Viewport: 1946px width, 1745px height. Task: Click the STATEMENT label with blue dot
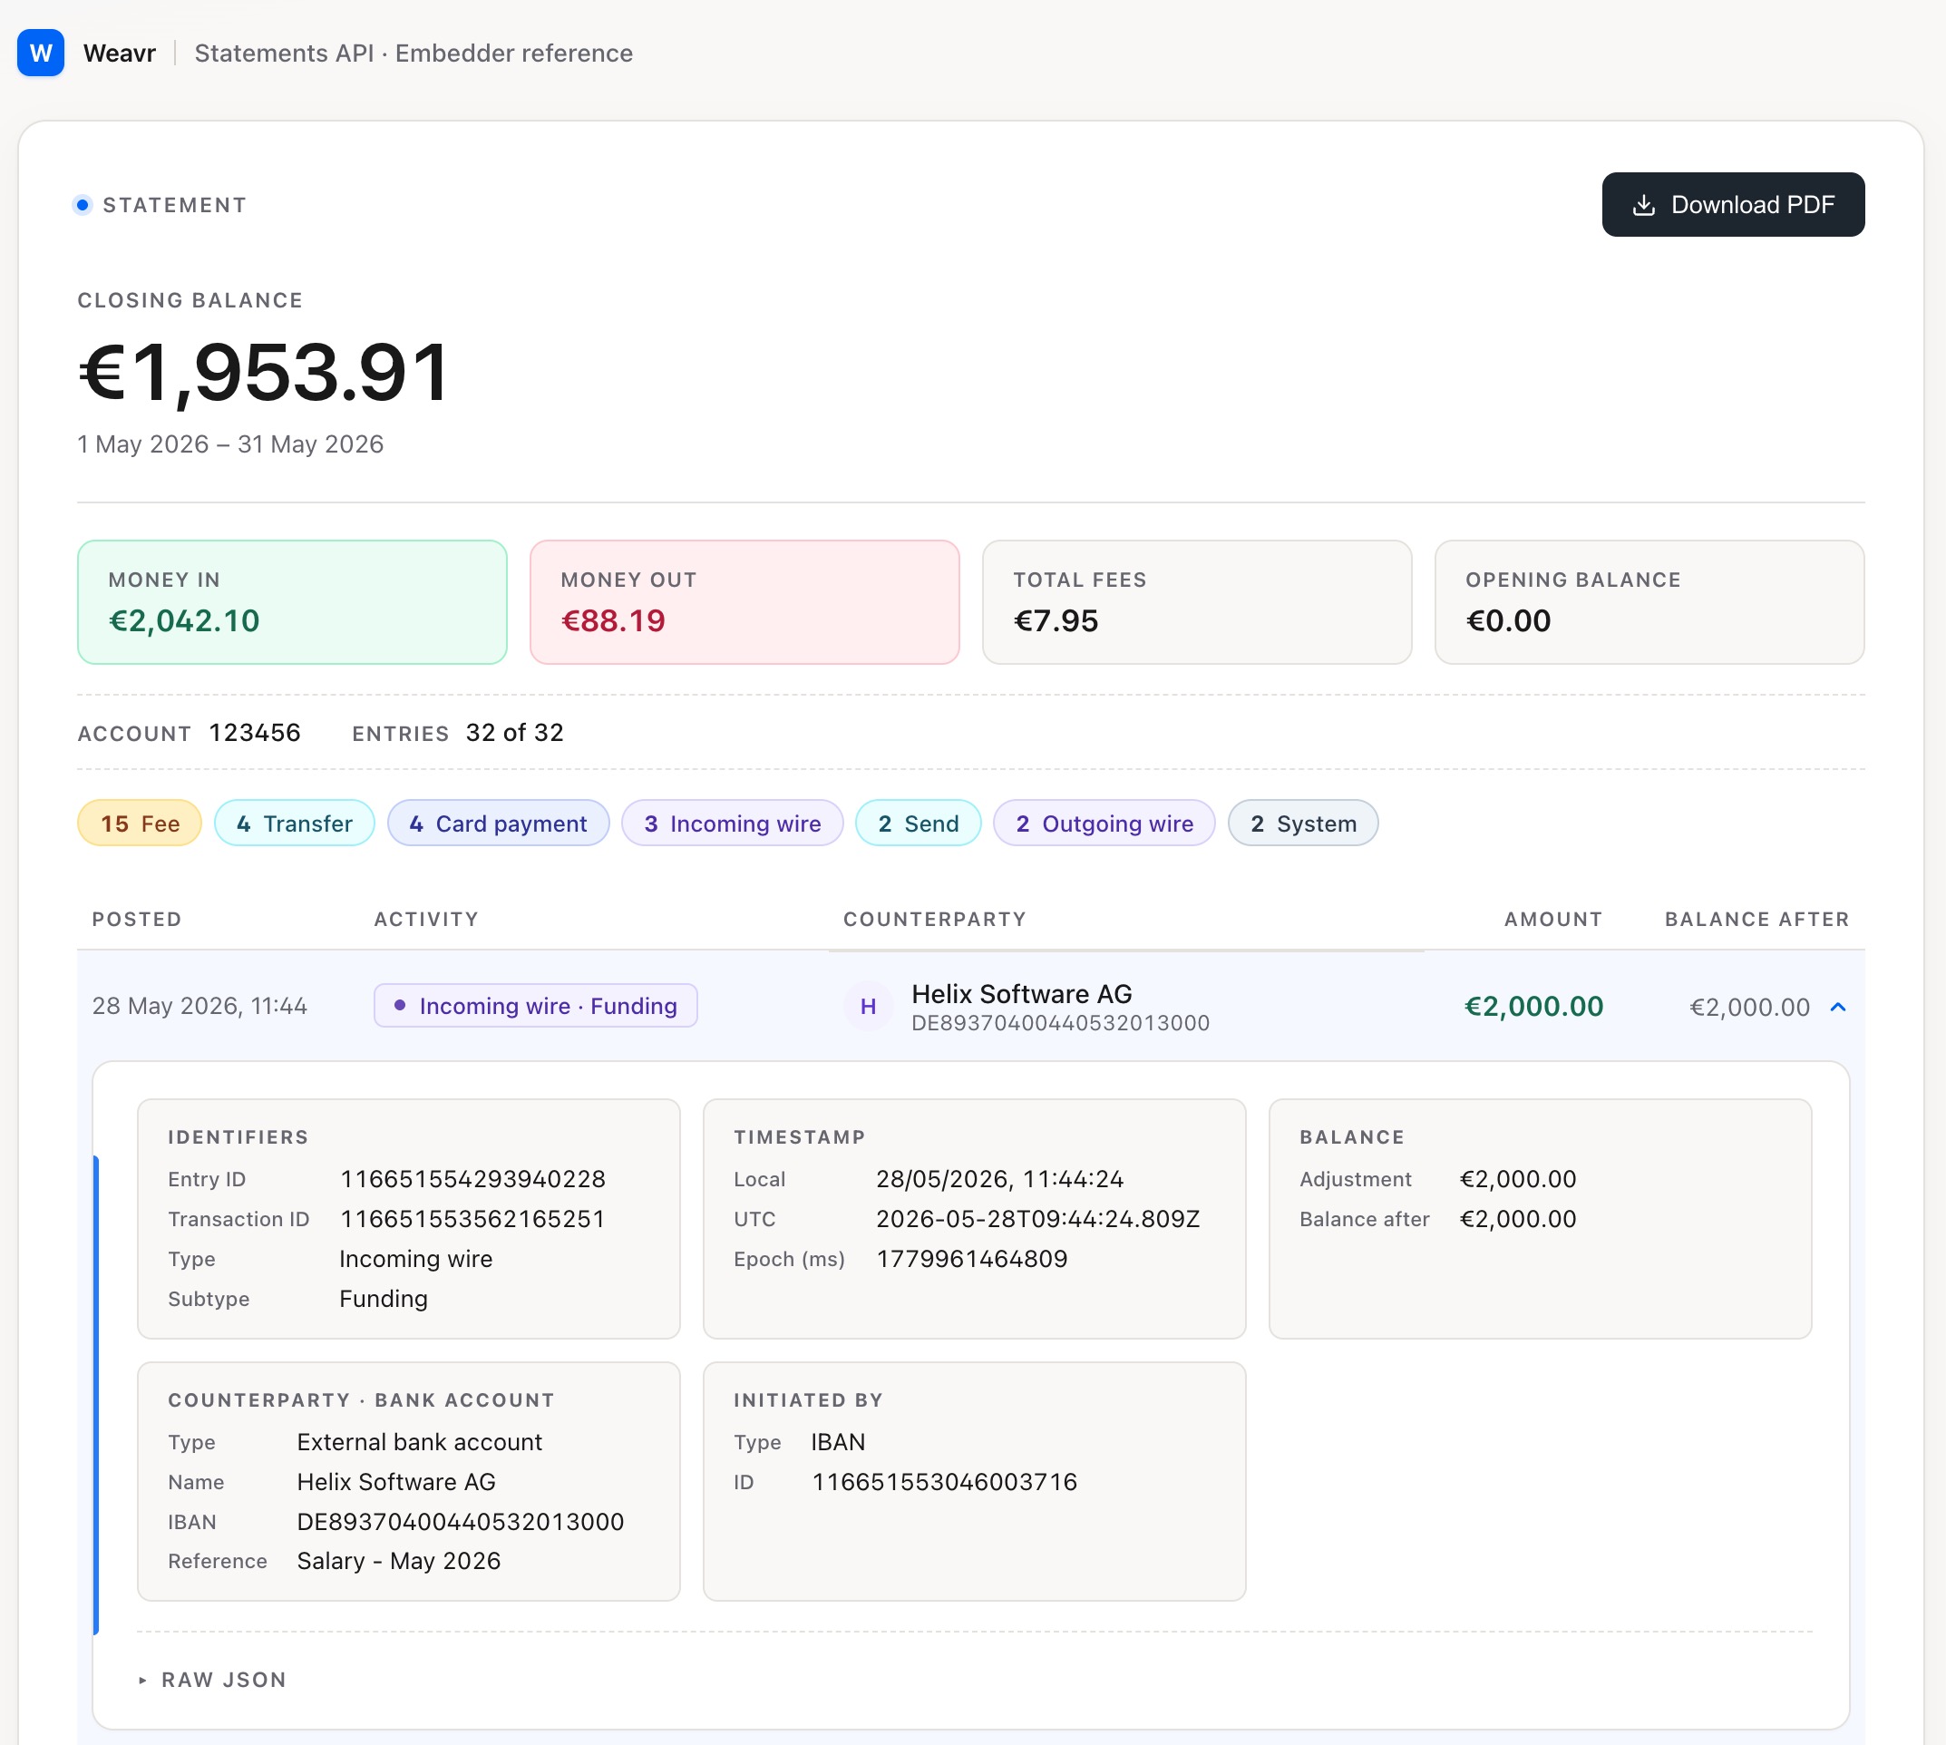tap(161, 205)
